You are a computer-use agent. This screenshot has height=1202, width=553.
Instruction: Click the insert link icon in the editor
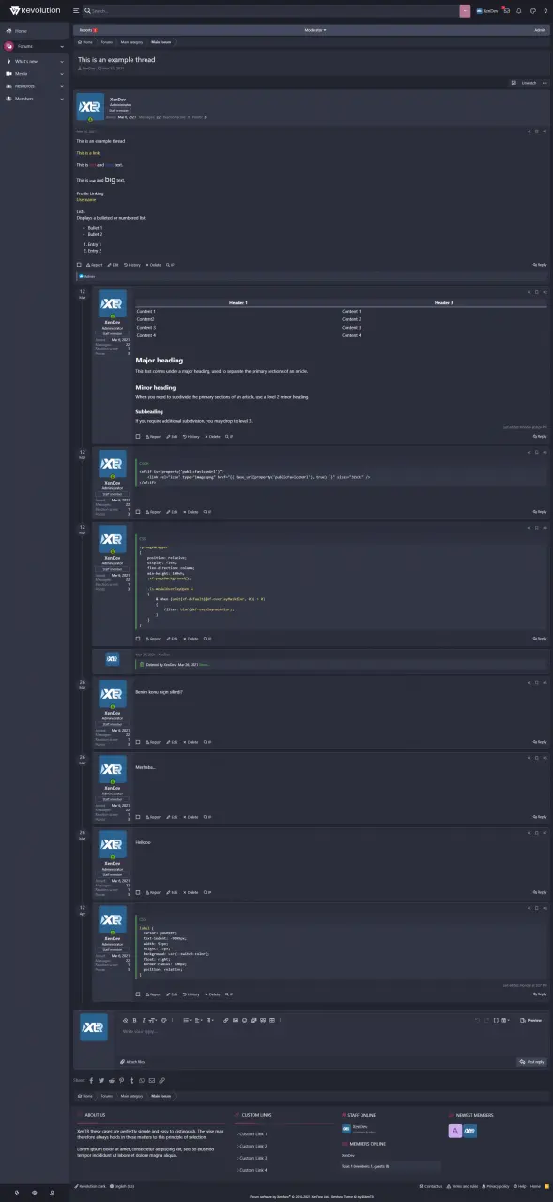[224, 1020]
